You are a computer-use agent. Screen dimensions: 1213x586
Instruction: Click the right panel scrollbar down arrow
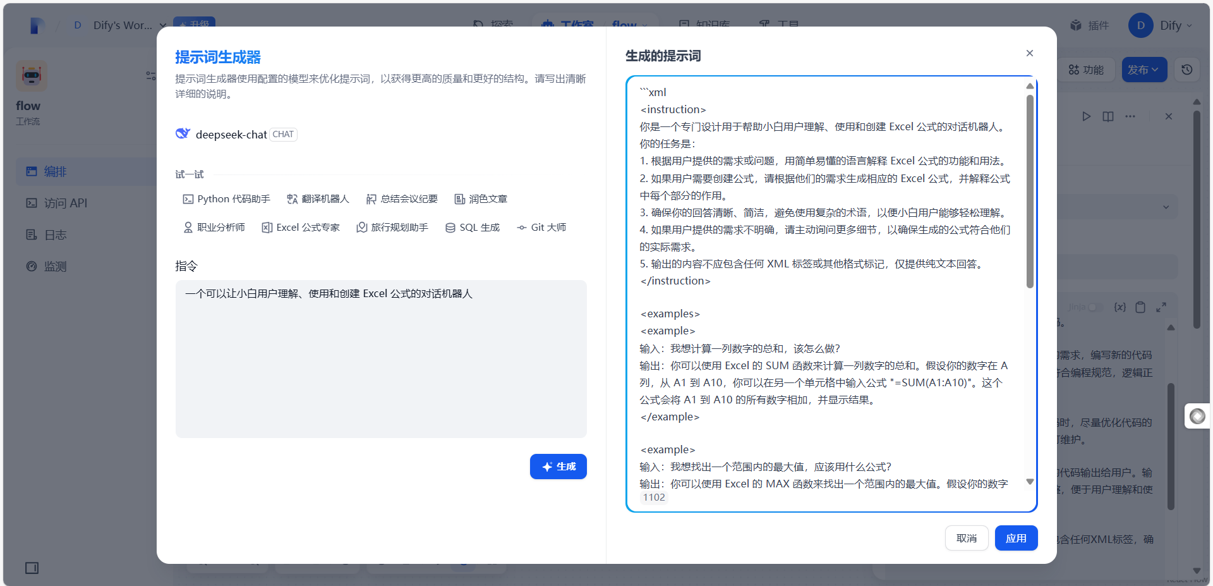tap(1197, 570)
